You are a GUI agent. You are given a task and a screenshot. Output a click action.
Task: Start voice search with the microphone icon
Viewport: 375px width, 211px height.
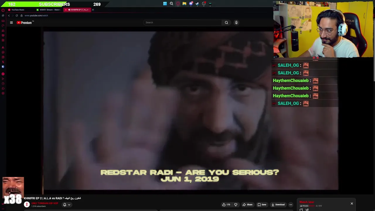click(236, 23)
